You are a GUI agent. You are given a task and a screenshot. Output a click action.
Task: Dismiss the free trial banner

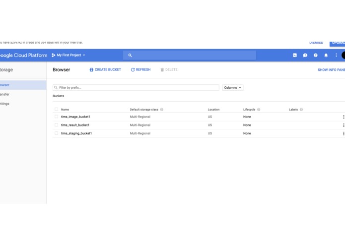(x=316, y=43)
